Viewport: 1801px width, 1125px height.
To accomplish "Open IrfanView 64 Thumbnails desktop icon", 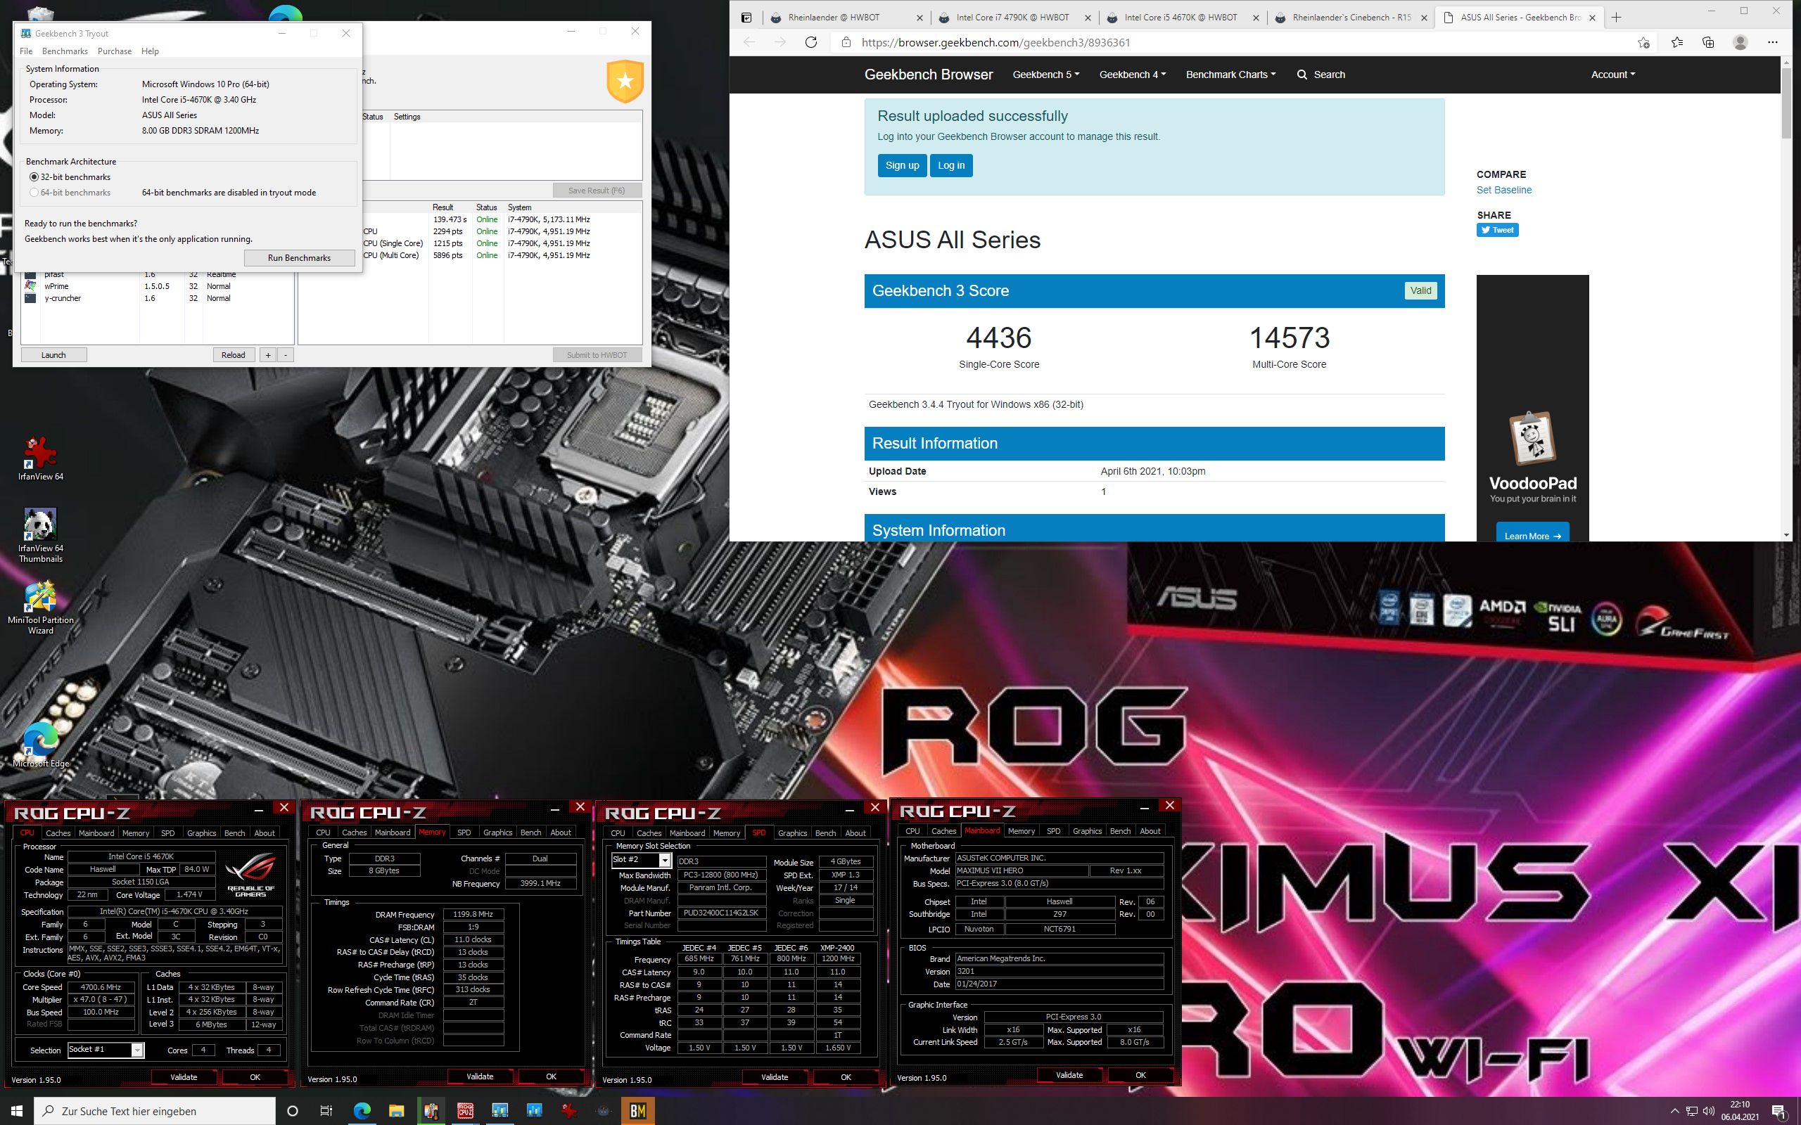I will (40, 535).
